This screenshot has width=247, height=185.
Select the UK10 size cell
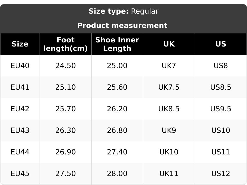point(169,152)
